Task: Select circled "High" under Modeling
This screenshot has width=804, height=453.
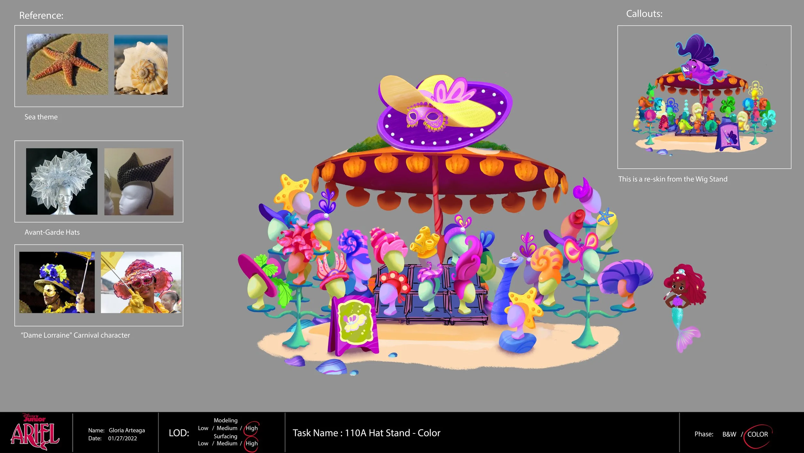Action: 251,428
